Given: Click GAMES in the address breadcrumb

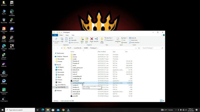Looking at the screenshot, I should (86, 48).
